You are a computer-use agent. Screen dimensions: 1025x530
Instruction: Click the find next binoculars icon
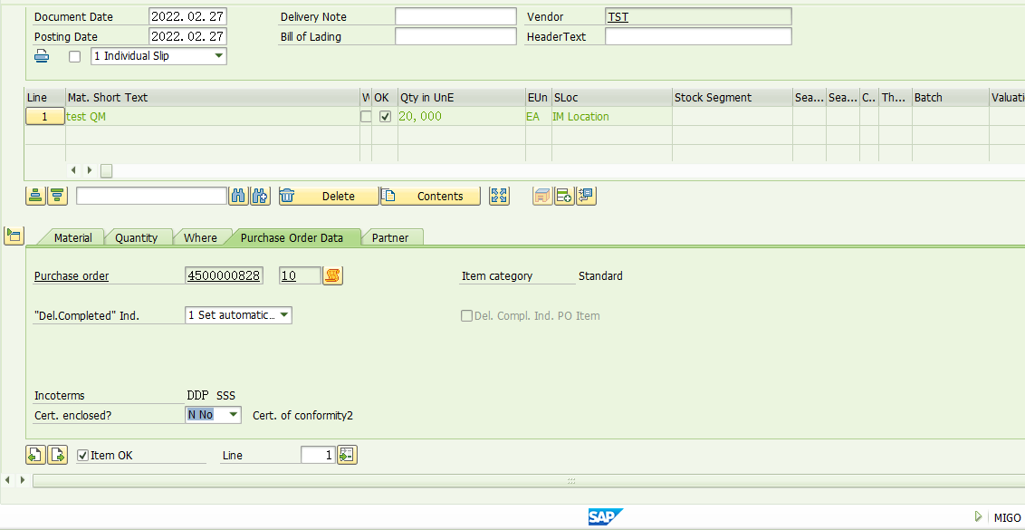pyautogui.click(x=260, y=196)
